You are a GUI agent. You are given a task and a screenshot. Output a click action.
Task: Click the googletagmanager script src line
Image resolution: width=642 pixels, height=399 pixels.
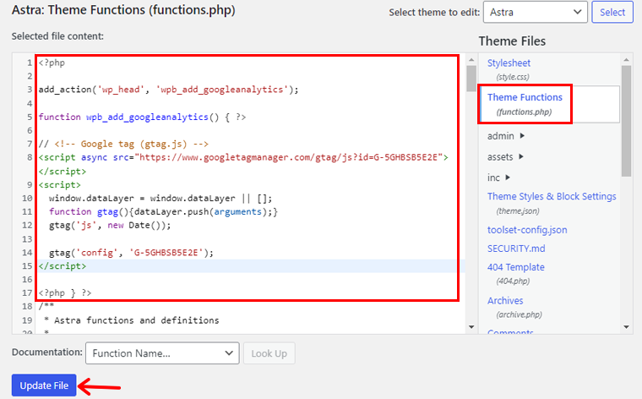click(243, 158)
